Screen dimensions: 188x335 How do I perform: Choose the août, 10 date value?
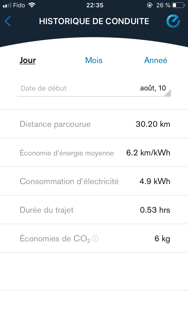click(153, 88)
